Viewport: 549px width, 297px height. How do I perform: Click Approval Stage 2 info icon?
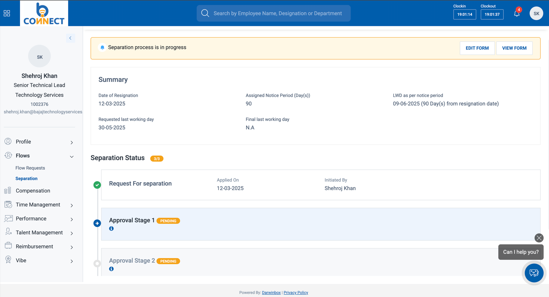point(111,269)
